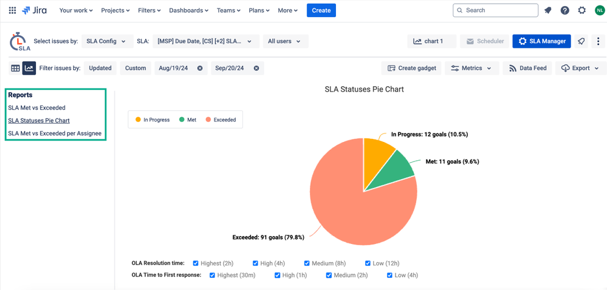Toggle OLA Resolution time High (4h) checkbox
This screenshot has width=607, height=290.
click(255, 263)
